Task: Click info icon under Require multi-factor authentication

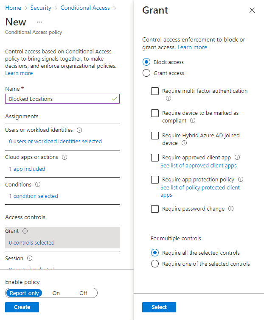Action: coord(169,98)
